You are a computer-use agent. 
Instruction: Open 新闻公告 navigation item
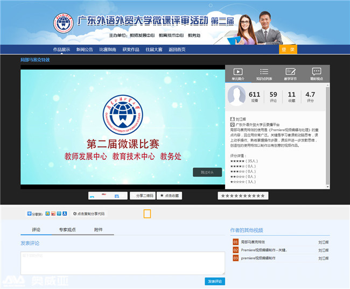85,50
